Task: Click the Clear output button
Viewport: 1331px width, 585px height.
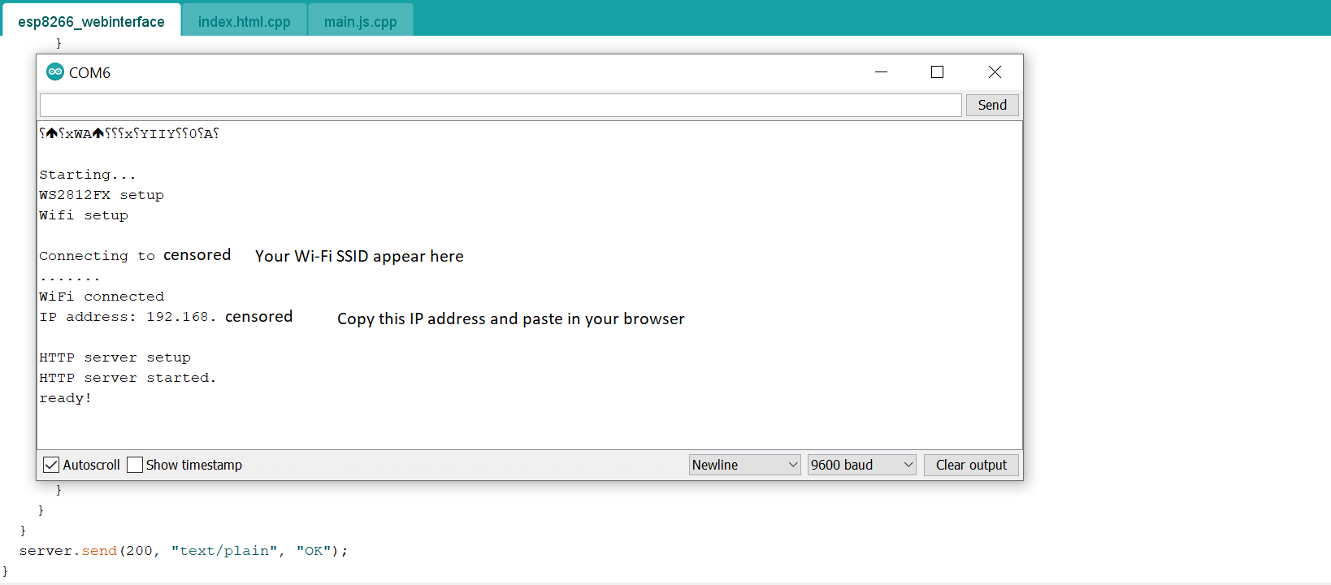Action: click(x=971, y=465)
